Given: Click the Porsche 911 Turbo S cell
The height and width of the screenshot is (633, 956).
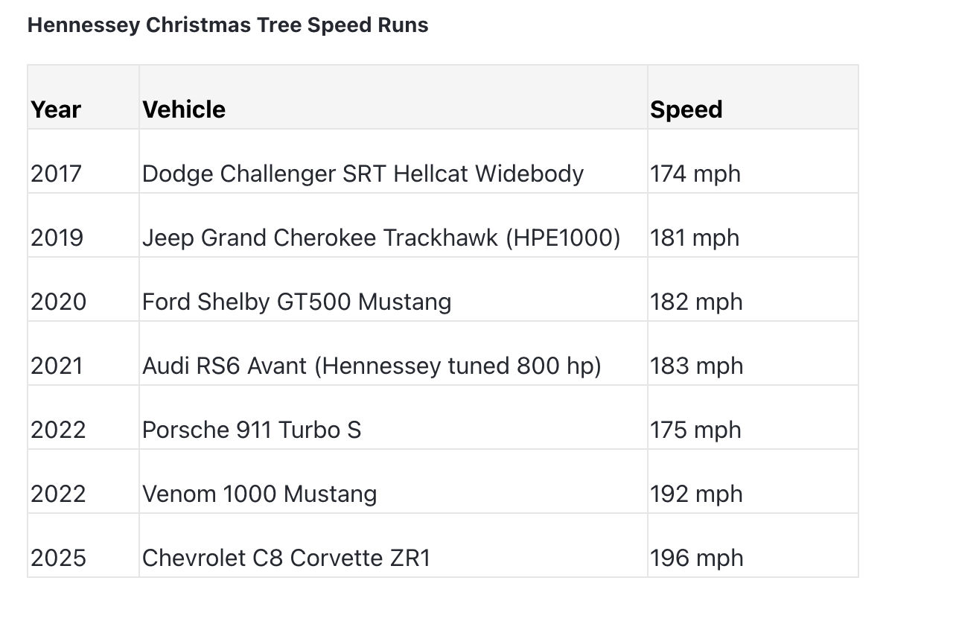Looking at the screenshot, I should coord(393,418).
